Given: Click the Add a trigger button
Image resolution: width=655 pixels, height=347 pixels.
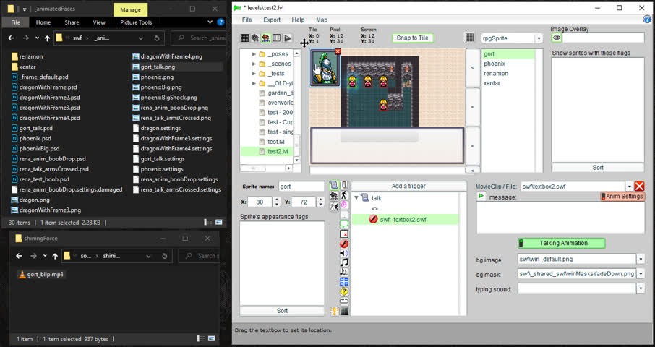Looking at the screenshot, I should click(x=408, y=186).
